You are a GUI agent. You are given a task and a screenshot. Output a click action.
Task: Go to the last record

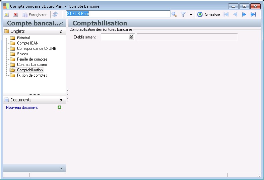(253, 14)
